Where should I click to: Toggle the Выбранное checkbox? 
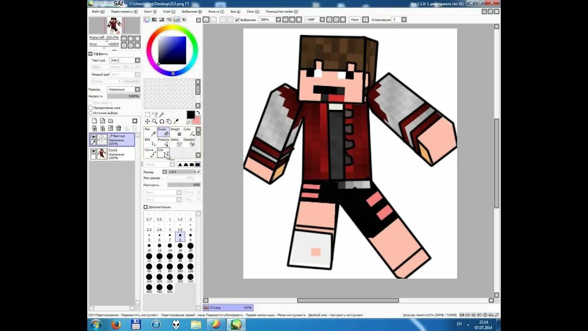[x=237, y=20]
